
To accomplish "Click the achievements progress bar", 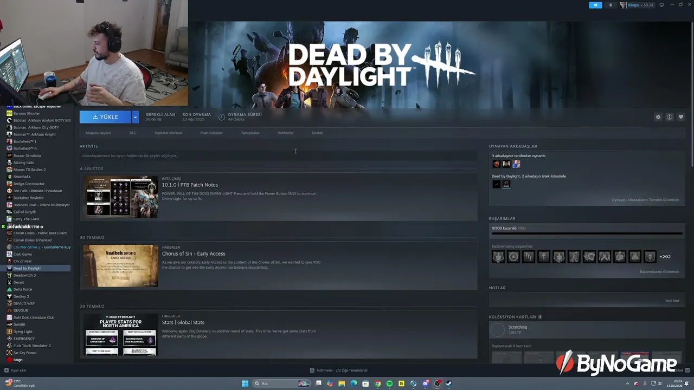I will (x=587, y=234).
